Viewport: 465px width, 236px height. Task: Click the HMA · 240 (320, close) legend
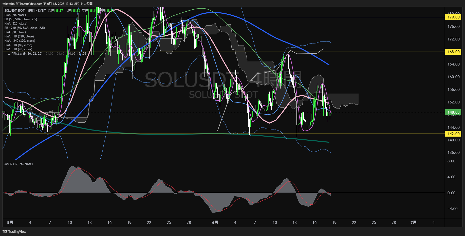point(20,41)
